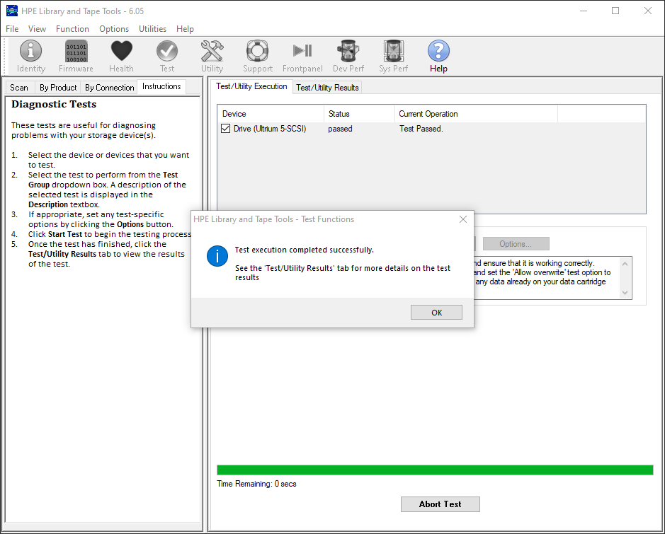The height and width of the screenshot is (534, 665).
Task: Select the Test/Utility Execution tab
Action: coord(251,86)
